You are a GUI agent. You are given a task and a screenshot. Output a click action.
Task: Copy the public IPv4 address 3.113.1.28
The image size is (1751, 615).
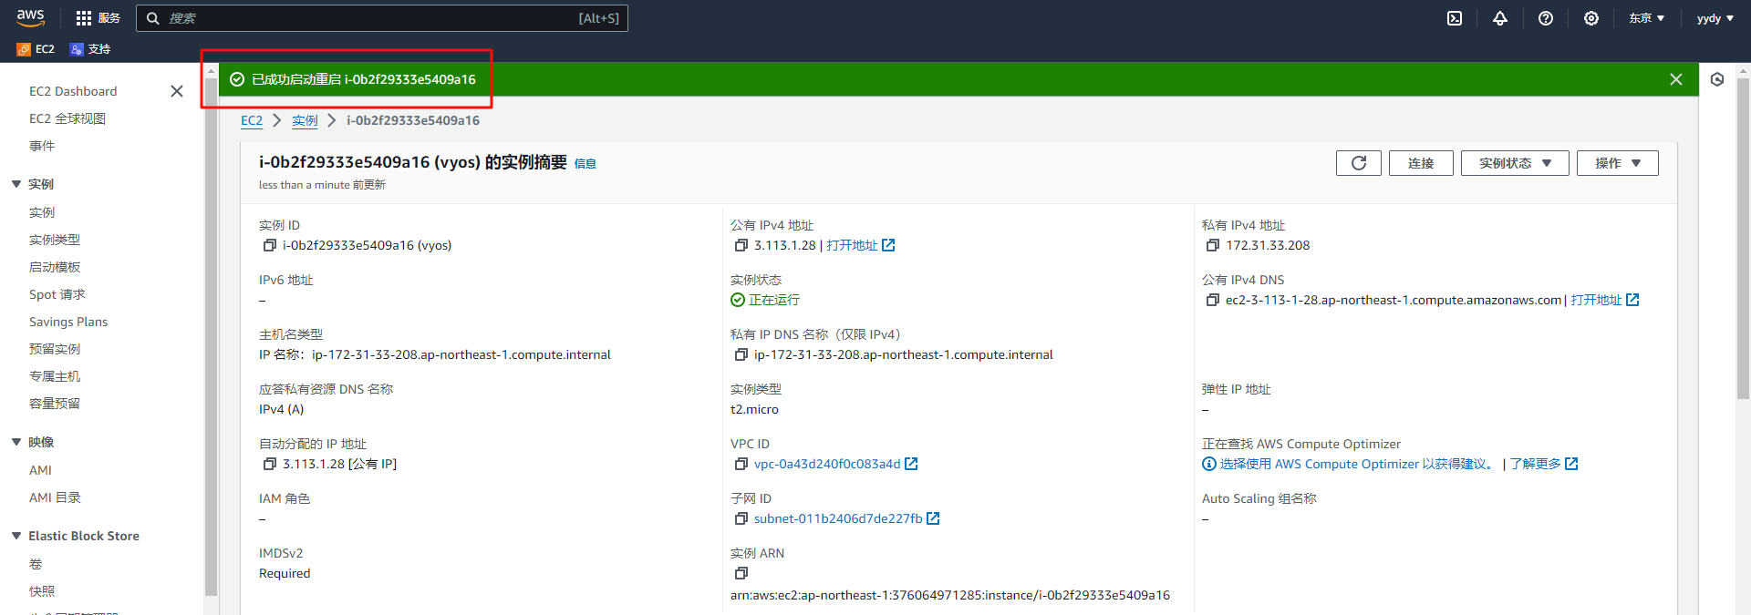tap(741, 245)
